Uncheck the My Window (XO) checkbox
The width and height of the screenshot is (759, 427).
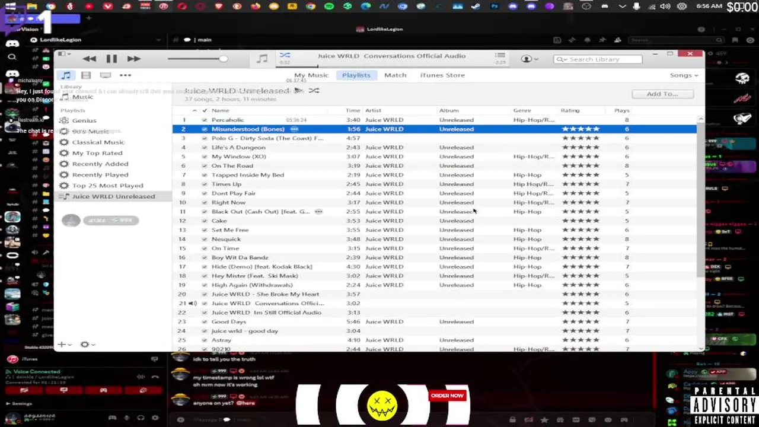point(205,157)
